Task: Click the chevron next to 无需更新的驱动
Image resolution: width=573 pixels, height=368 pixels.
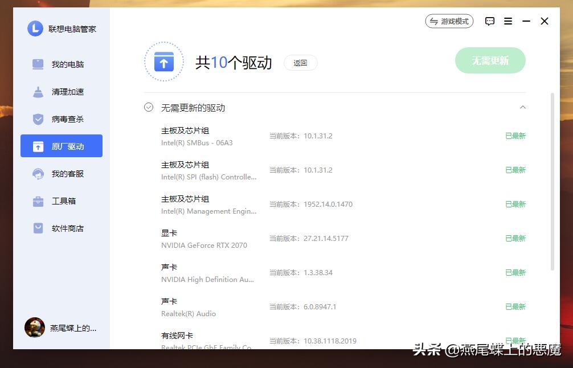Action: 523,107
